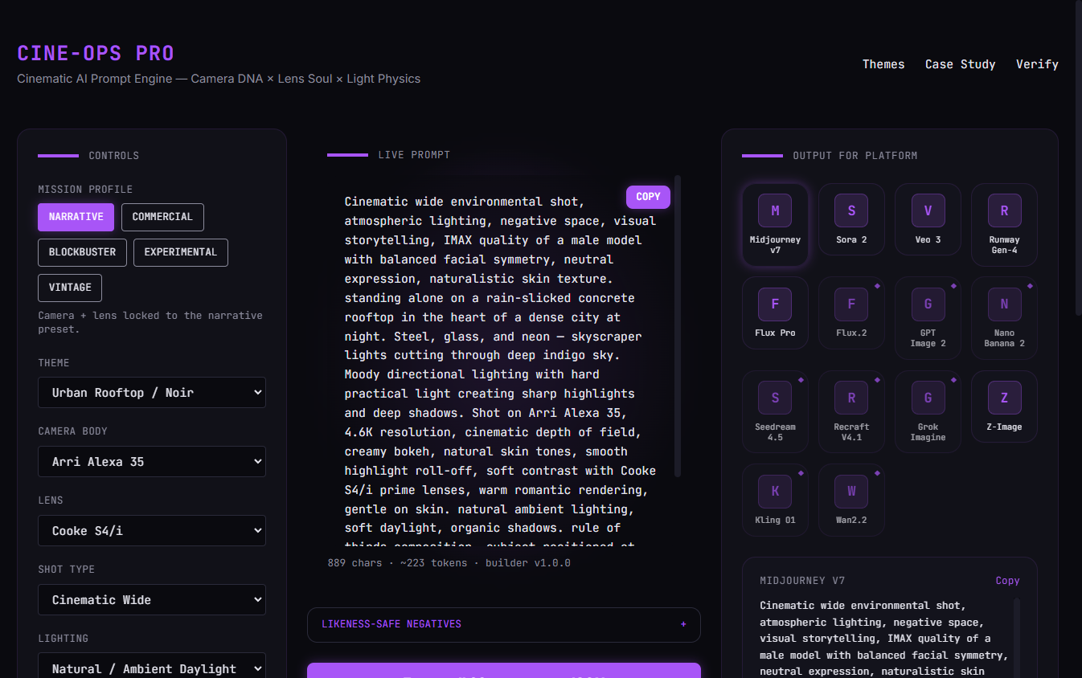Switch mission profile to BLOCKBUSTER

click(x=82, y=252)
